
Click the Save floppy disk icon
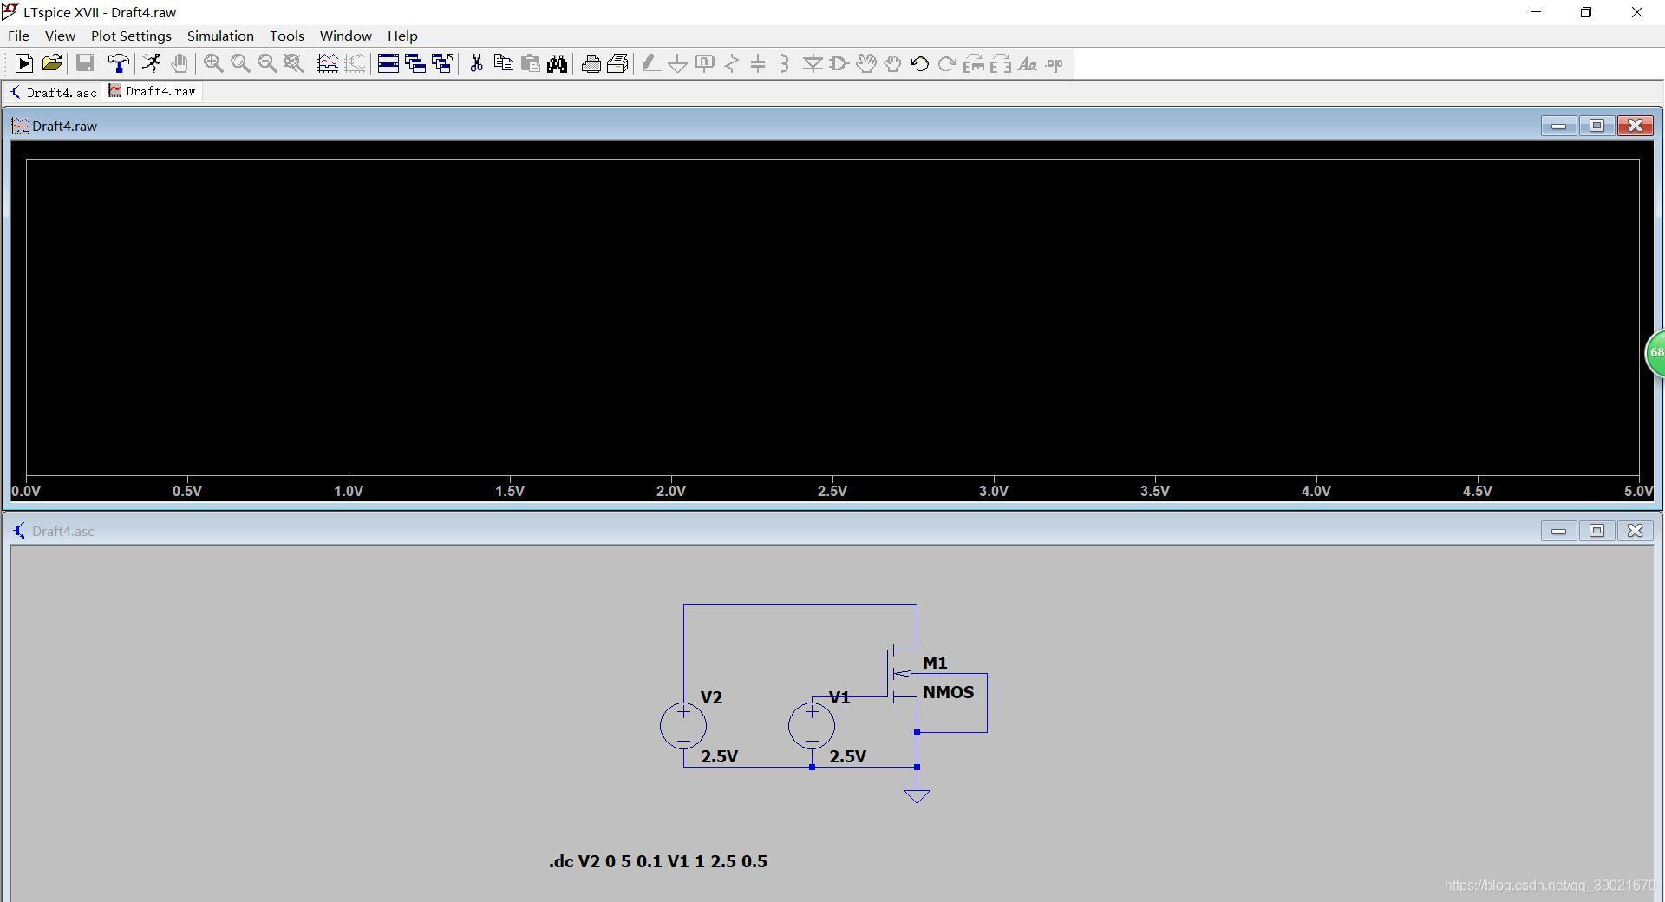tap(84, 63)
